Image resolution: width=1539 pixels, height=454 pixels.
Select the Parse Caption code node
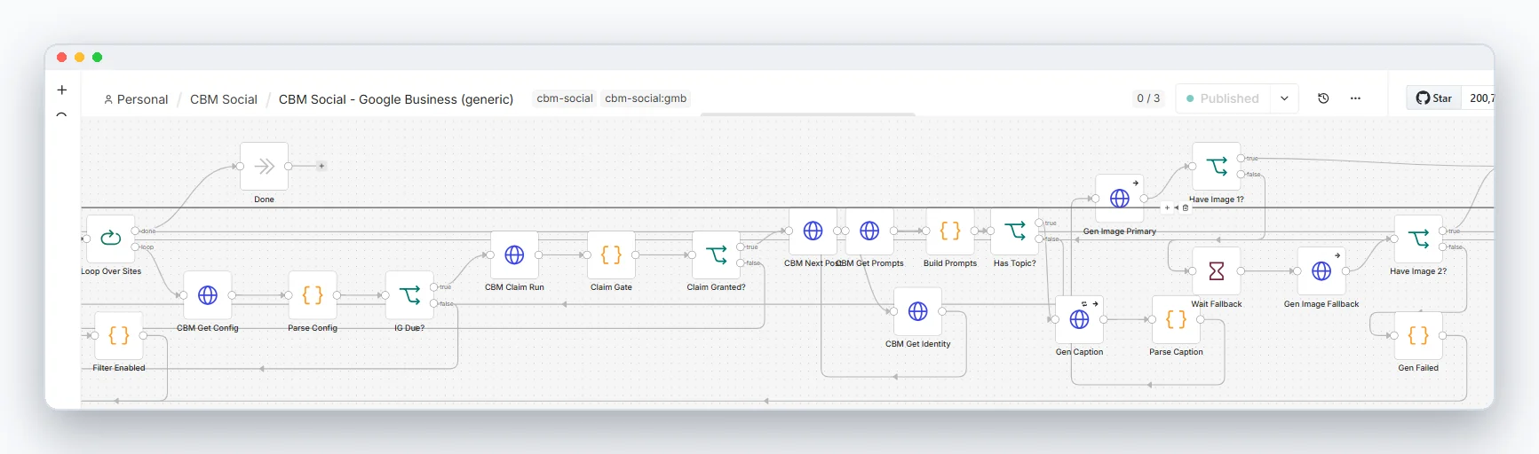click(x=1176, y=319)
